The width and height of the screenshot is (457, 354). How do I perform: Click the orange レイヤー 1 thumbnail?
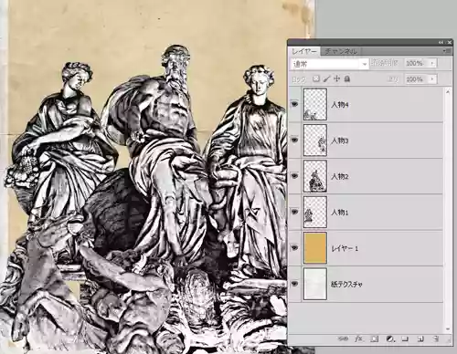click(x=315, y=248)
